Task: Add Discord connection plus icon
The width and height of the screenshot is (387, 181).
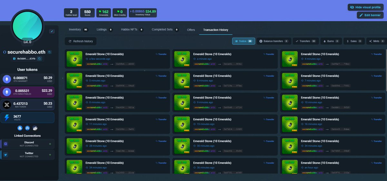Action: pos(50,144)
